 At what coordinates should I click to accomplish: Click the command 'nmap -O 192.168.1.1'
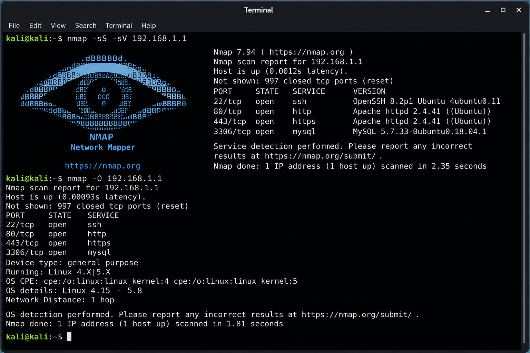pyautogui.click(x=115, y=178)
